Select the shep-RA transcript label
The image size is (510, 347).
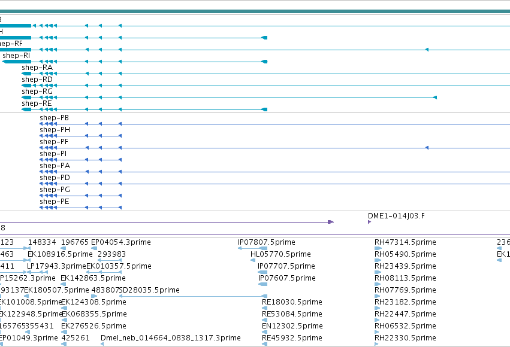[x=37, y=68]
